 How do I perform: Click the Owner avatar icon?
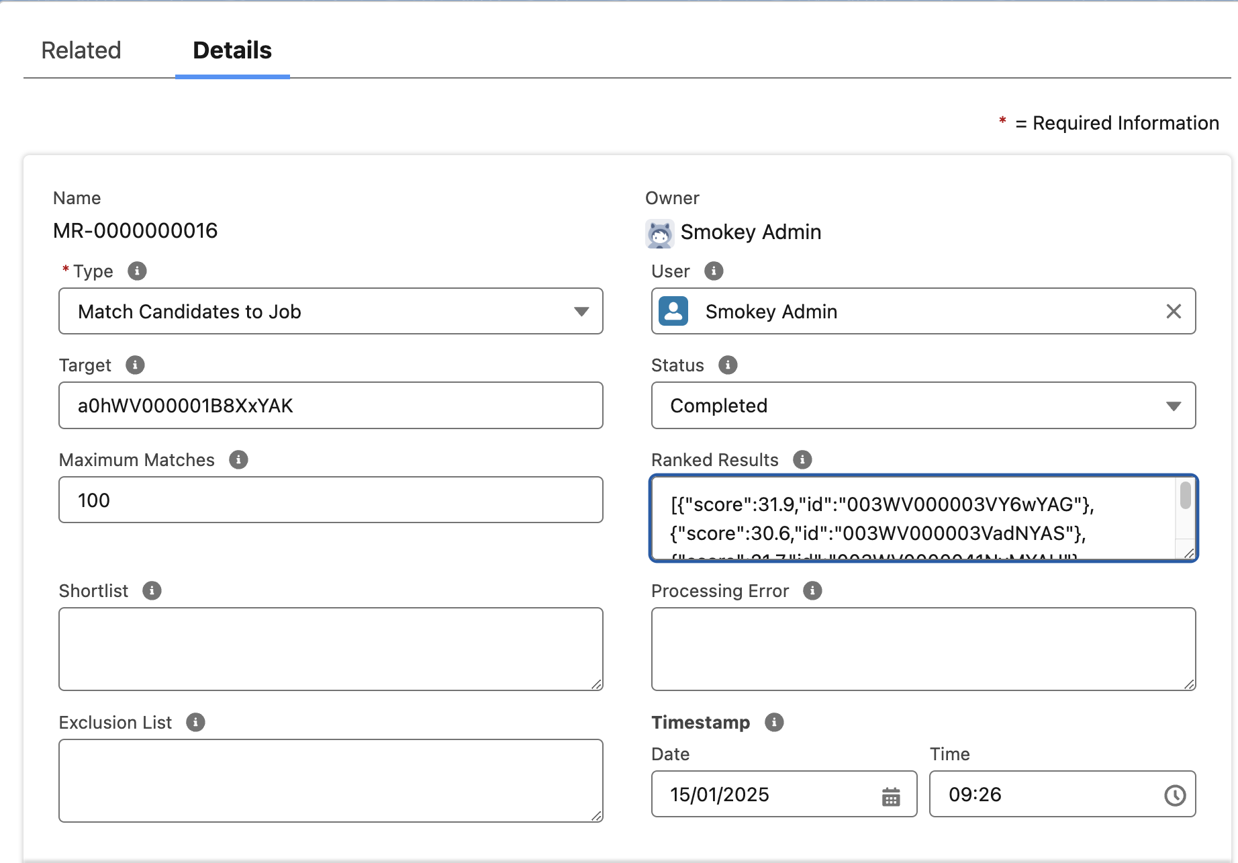point(660,234)
